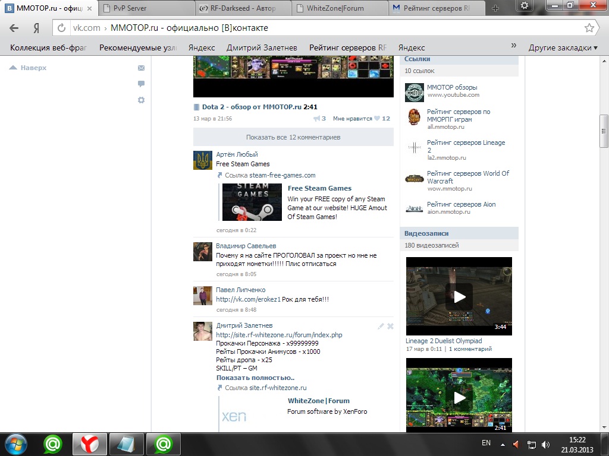609x456 pixels.
Task: Open Yandex browser in taskbar
Action: pos(89,444)
